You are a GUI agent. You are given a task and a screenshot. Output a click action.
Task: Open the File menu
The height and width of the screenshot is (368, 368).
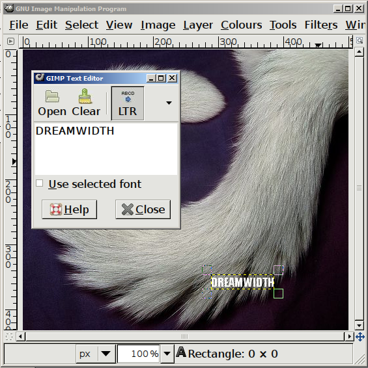click(x=19, y=25)
